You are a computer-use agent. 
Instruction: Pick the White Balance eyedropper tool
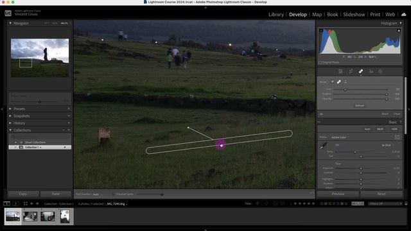(x=323, y=146)
